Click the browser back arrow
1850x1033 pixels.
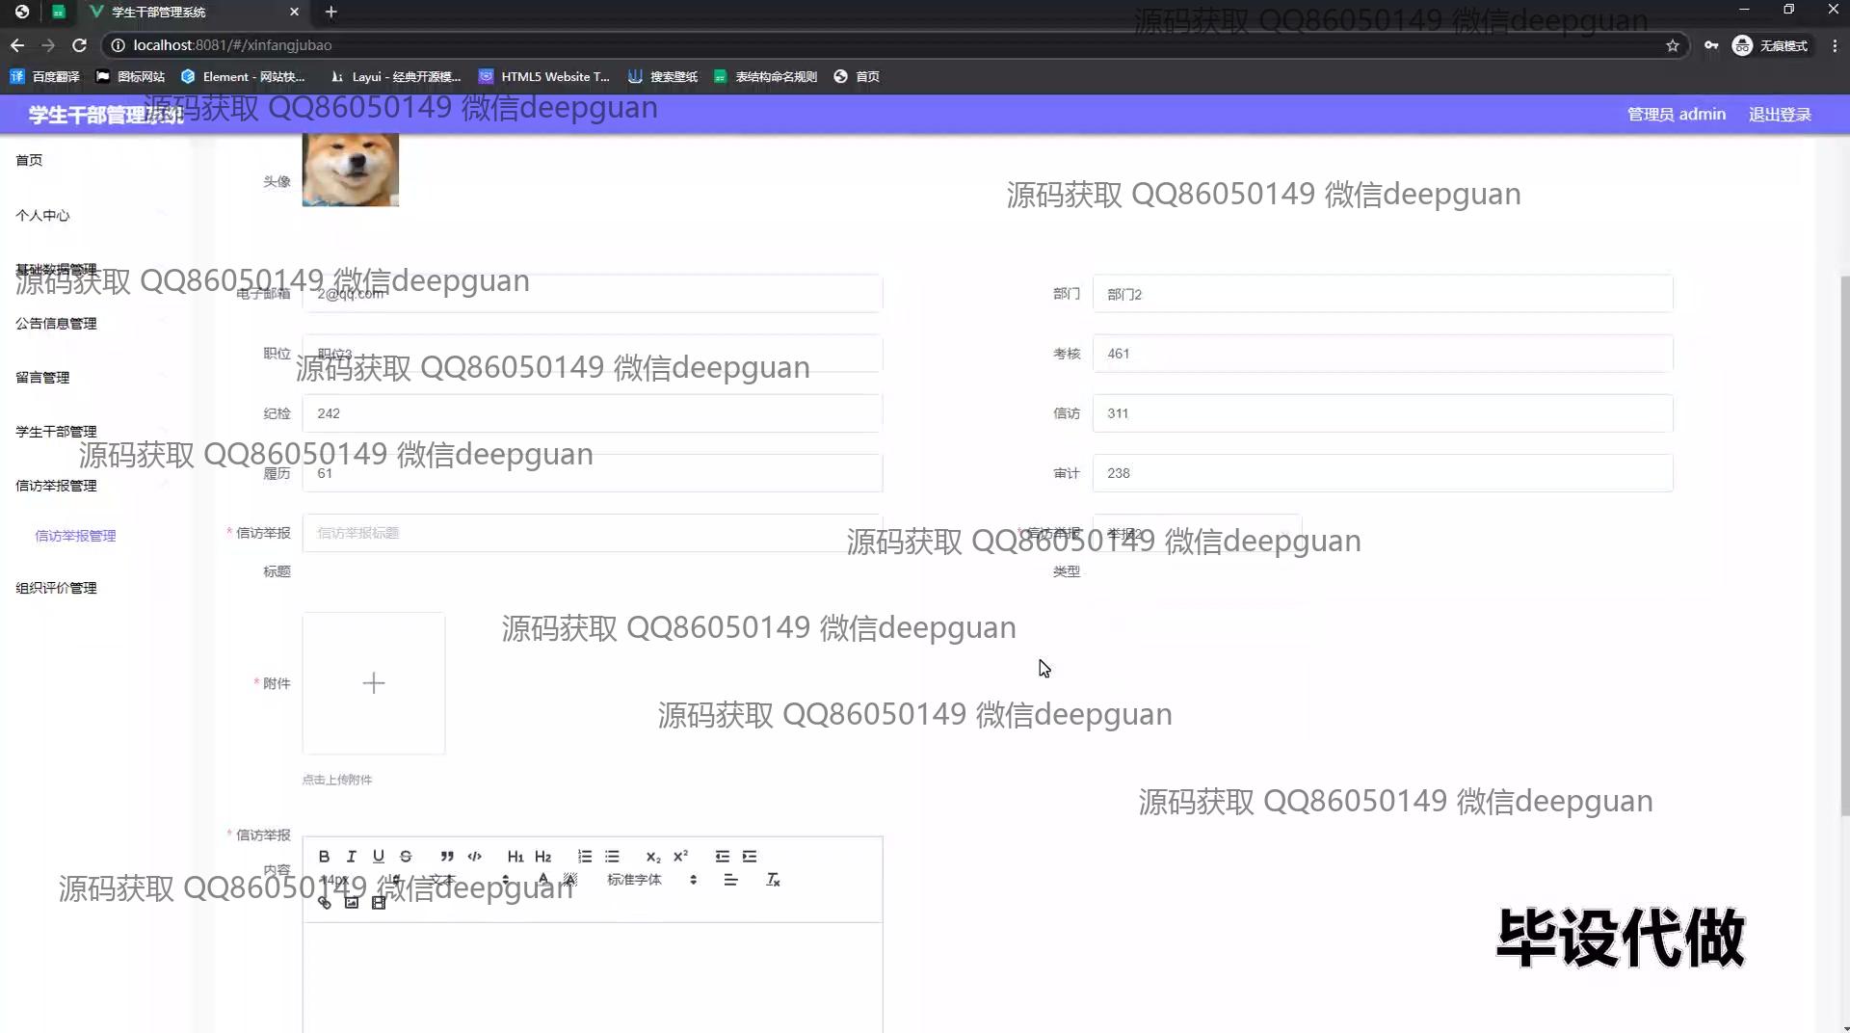(x=17, y=45)
